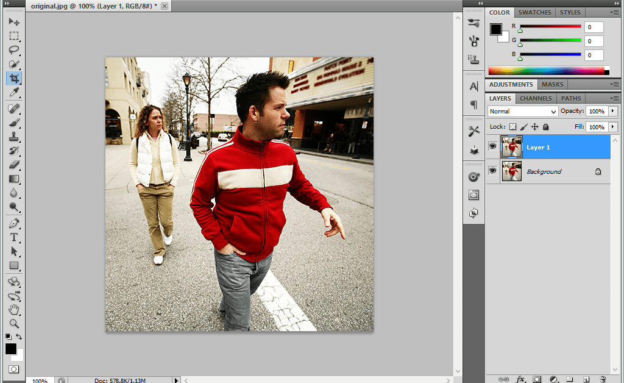Select the Path Selection tool
Viewport: 624px width, 383px height.
pyautogui.click(x=14, y=251)
